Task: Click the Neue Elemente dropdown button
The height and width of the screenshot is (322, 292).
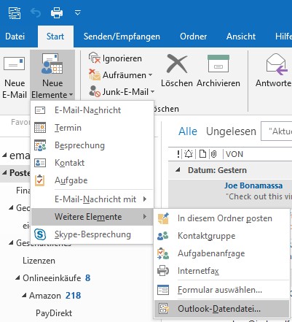Action: [x=52, y=75]
